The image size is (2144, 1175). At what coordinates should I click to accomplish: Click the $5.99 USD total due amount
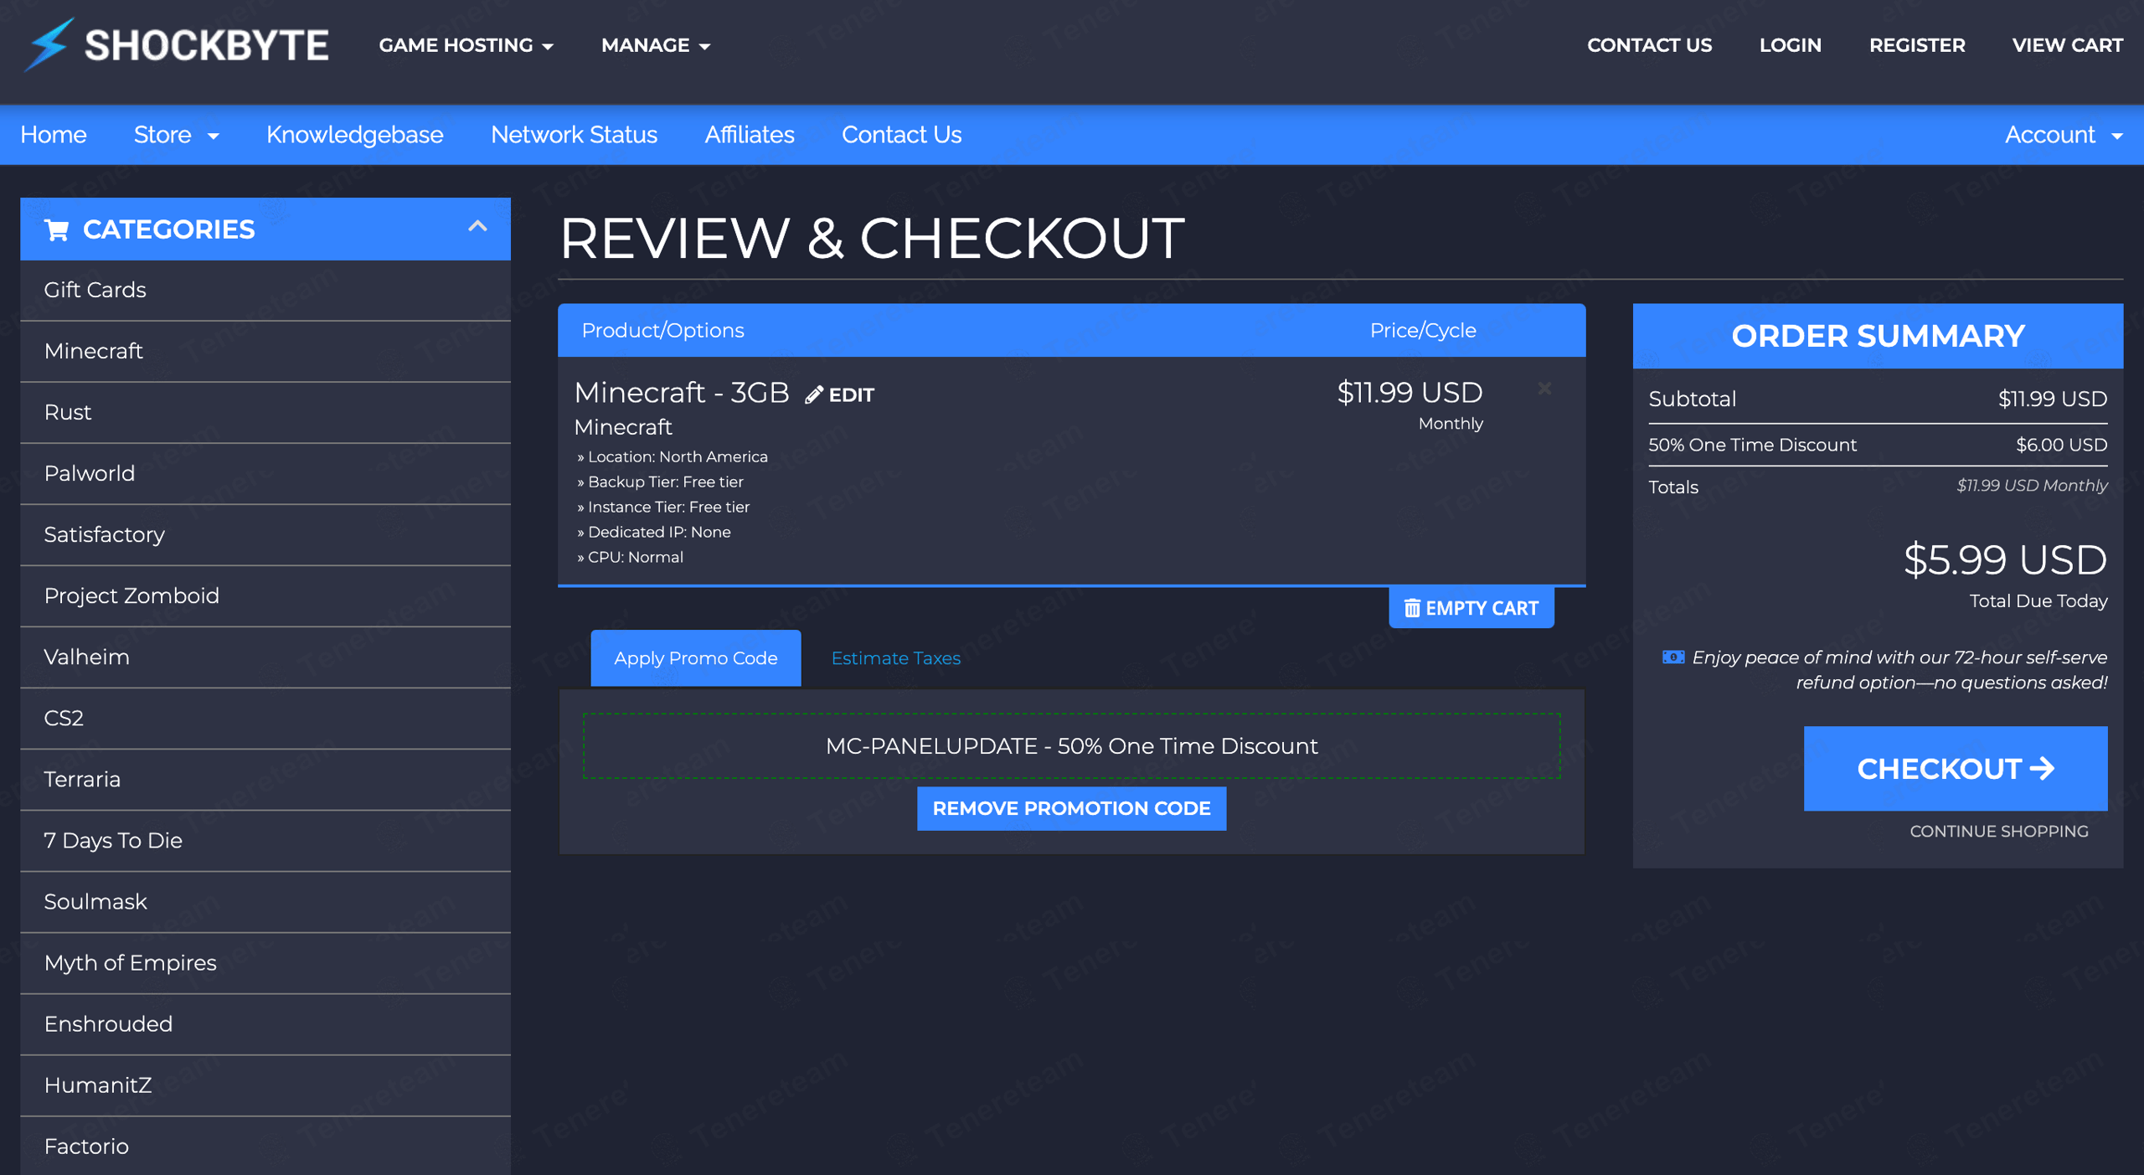click(x=2005, y=559)
